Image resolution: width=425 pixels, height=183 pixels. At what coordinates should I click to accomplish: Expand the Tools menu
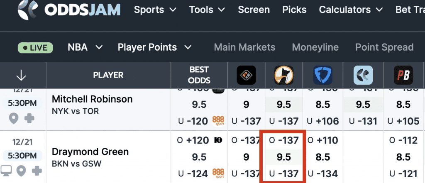click(207, 10)
